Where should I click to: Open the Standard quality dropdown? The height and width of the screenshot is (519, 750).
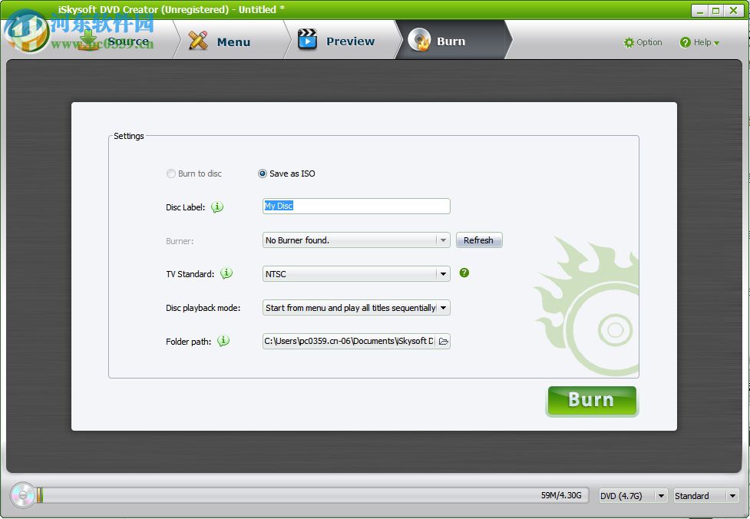click(x=706, y=495)
